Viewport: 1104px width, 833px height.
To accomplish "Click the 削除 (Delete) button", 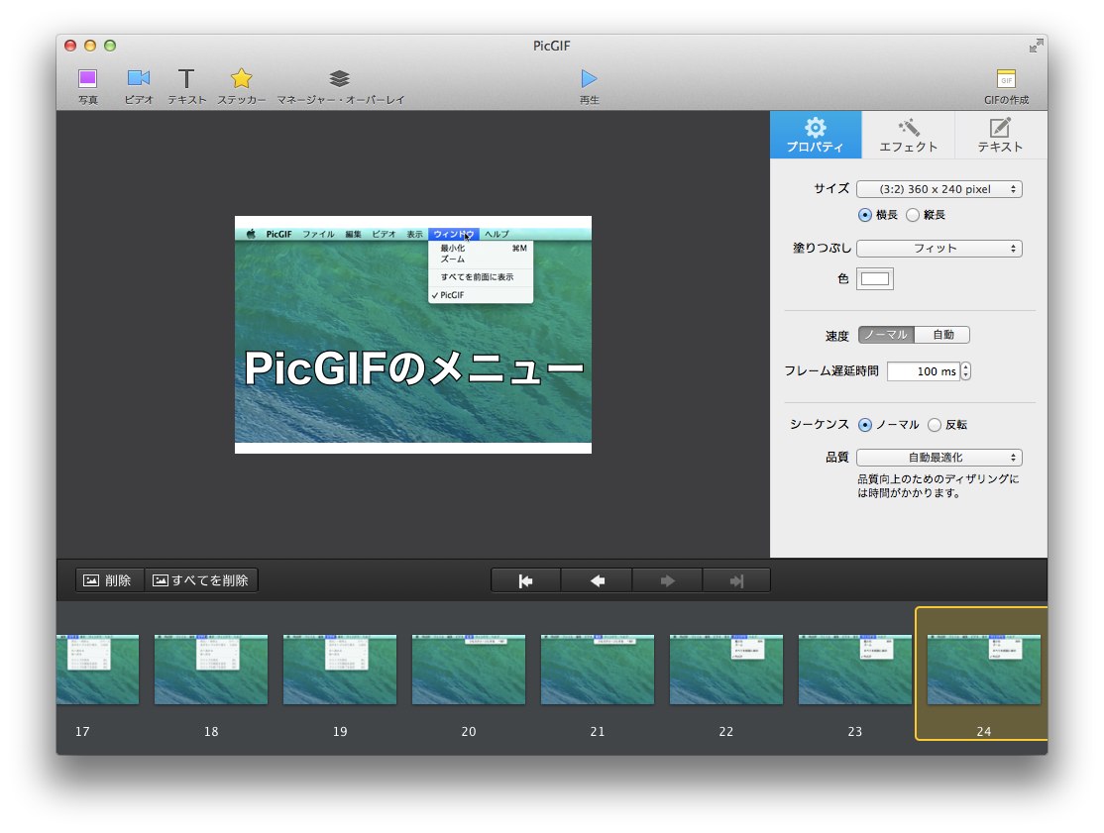I will pos(110,580).
